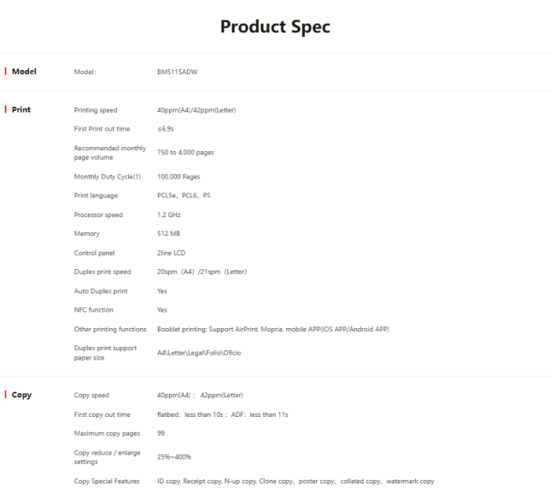Click the 40ppm(A4)/42ppm(Letter) printing speed value

click(196, 110)
